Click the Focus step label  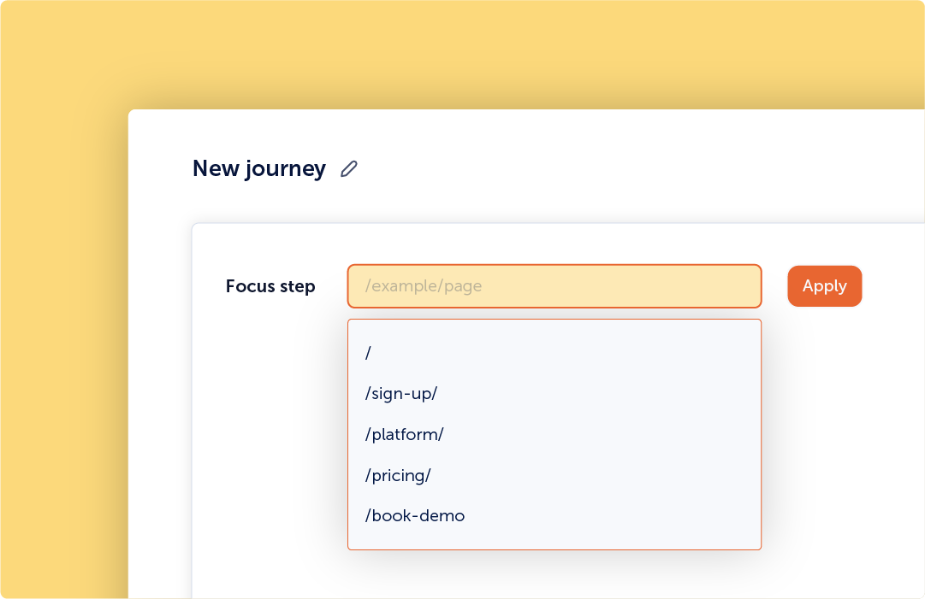tap(270, 286)
